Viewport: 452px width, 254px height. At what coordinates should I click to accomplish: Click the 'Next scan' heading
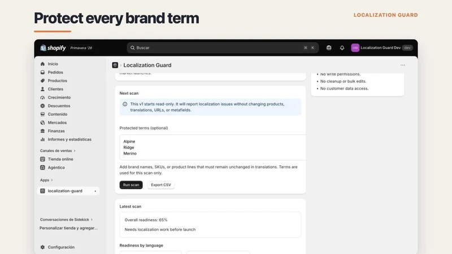129,93
